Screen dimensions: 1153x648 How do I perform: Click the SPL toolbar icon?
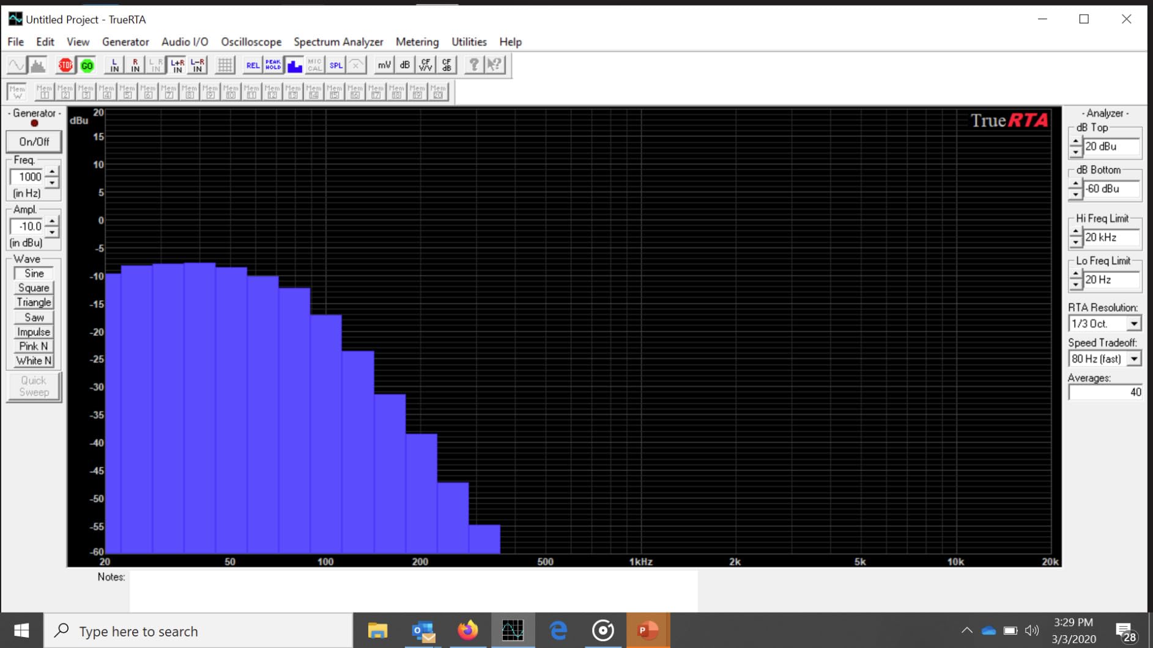[336, 65]
